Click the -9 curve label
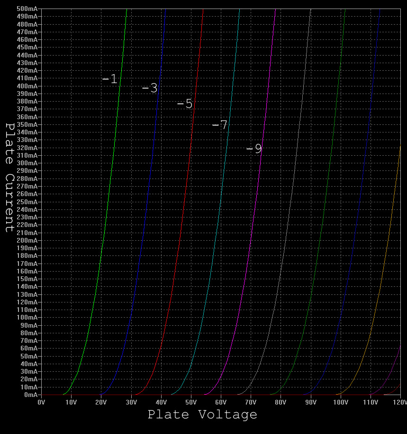This screenshot has height=434, width=407. [254, 149]
